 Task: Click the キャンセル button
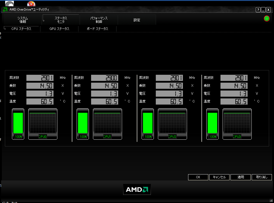[x=219, y=177]
